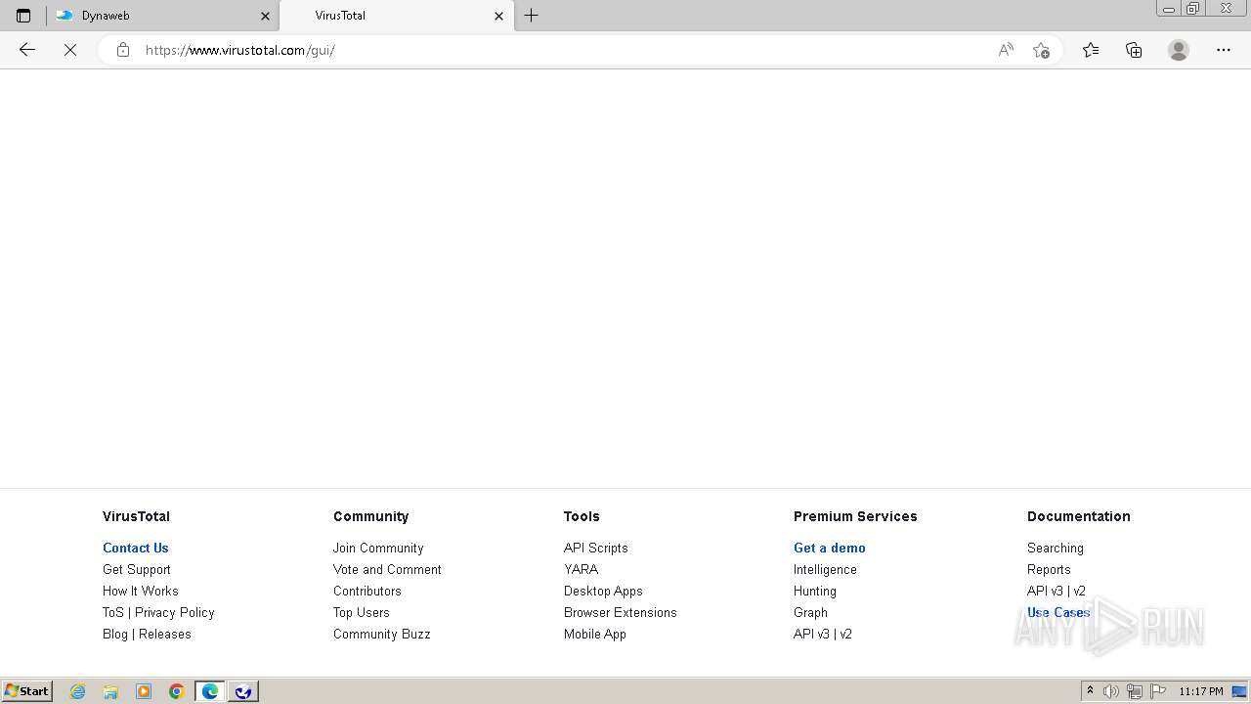
Task: Open Action Center flag icon
Action: point(1158,691)
